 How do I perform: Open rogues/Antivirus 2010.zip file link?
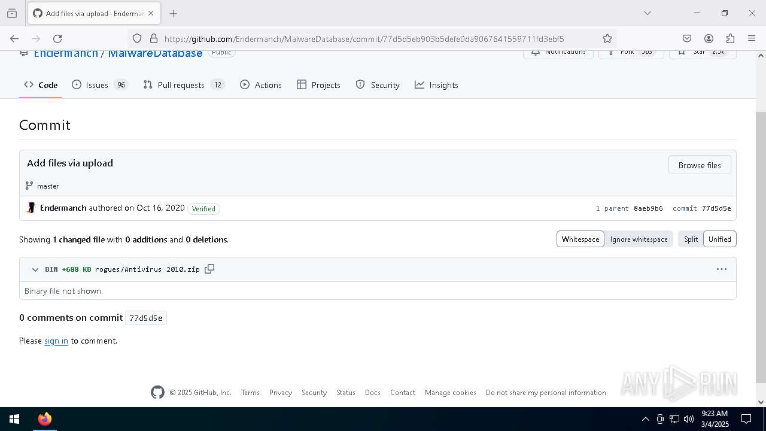(x=147, y=269)
